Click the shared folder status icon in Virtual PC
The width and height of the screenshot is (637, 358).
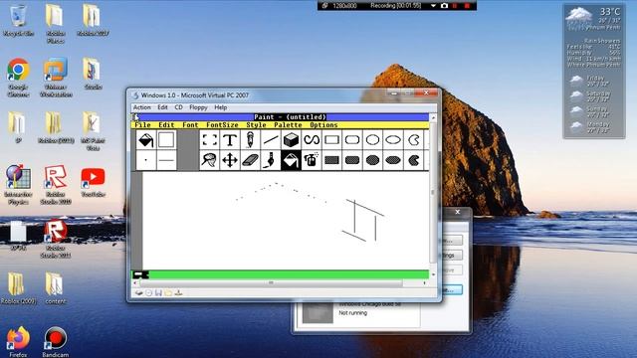[x=168, y=292]
